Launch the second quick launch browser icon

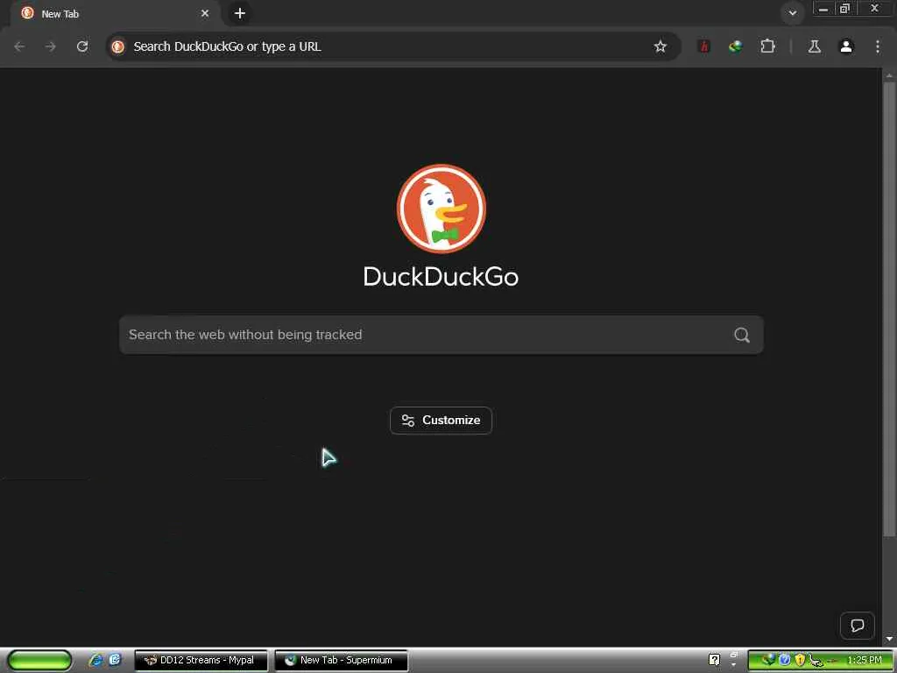116,660
